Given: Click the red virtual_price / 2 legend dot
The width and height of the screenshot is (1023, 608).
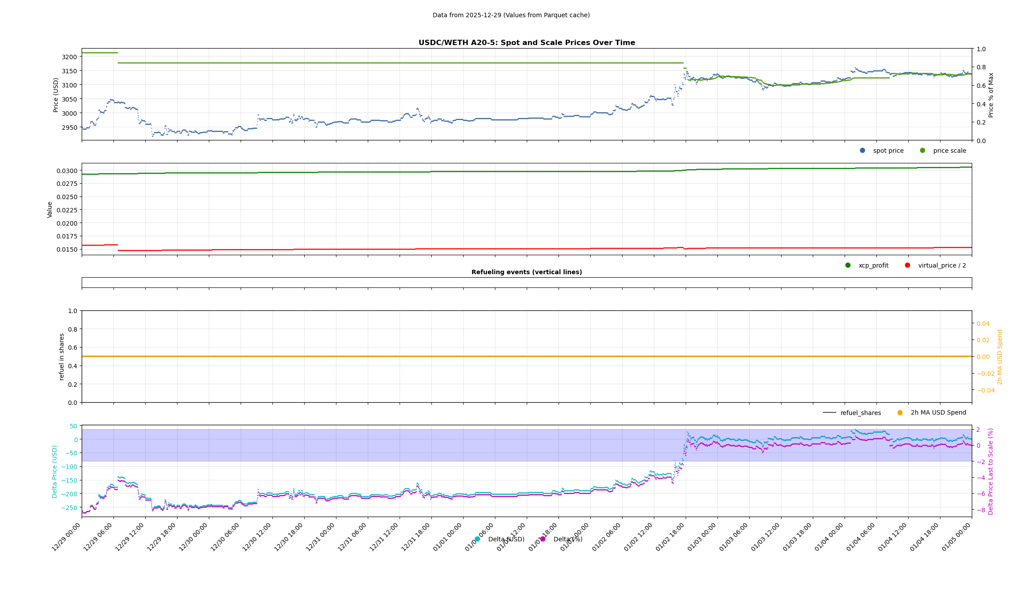Looking at the screenshot, I should click(907, 265).
